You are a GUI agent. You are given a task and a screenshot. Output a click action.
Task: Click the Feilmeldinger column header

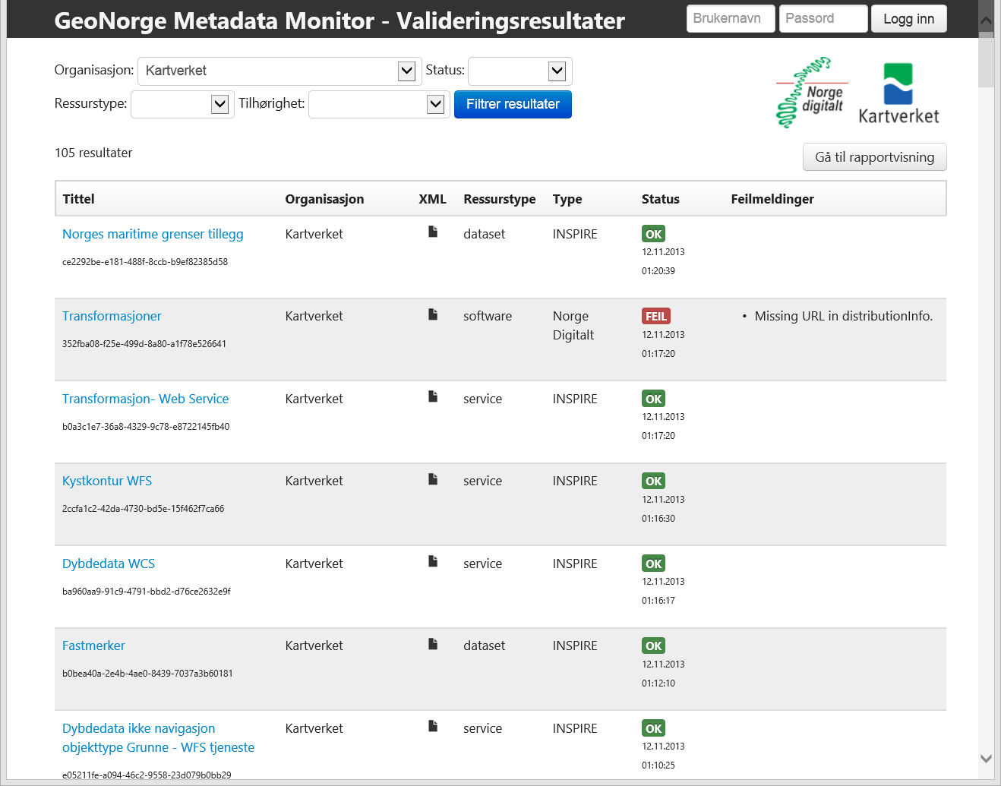point(772,199)
